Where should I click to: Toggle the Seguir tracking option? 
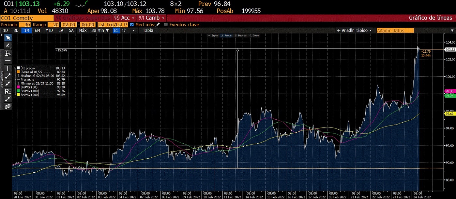click(213, 35)
